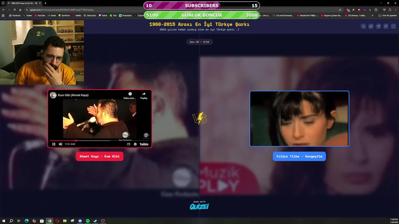Vote for Ahmet Kaya - Kum Gibi
This screenshot has height=224, width=399.
tap(99, 156)
